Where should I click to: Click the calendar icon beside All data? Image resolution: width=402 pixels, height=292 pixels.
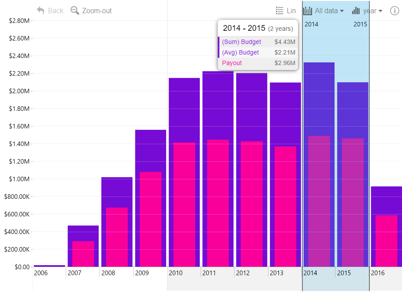308,11
